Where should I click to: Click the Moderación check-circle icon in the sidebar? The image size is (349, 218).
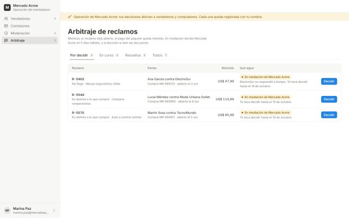click(6, 33)
